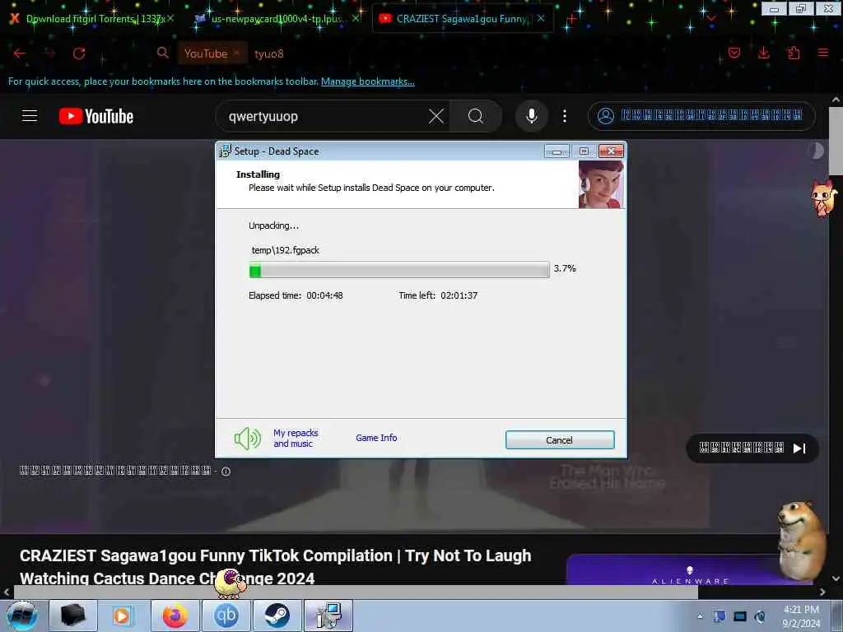Viewport: 843px width, 632px height.
Task: Toggle the installer music speaker icon
Action: point(247,439)
